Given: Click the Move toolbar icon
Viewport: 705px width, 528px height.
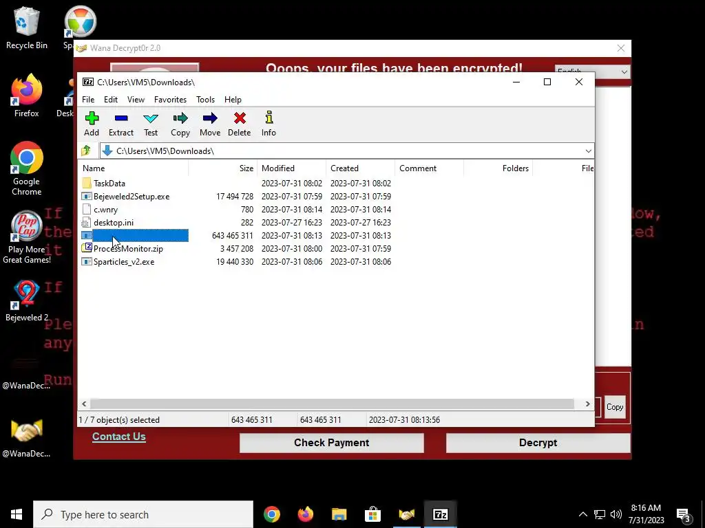Looking at the screenshot, I should tap(210, 118).
